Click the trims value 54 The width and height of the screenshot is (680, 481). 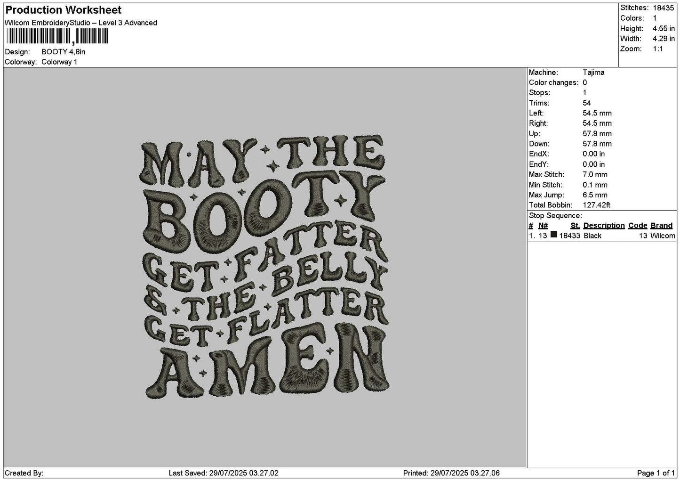587,103
